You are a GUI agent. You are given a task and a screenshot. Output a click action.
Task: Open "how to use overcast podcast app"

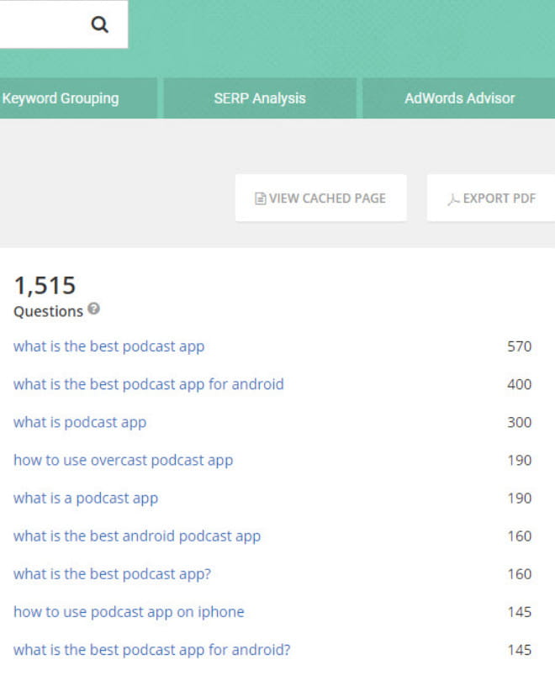click(x=123, y=460)
